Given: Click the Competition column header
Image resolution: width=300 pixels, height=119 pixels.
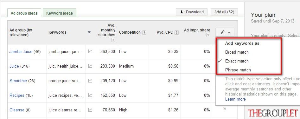Looking at the screenshot, I should pyautogui.click(x=130, y=32).
